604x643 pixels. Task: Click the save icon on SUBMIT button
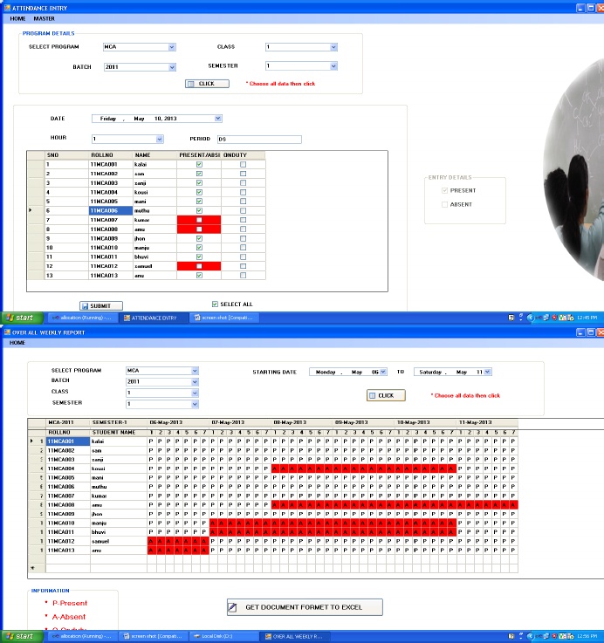coord(85,306)
